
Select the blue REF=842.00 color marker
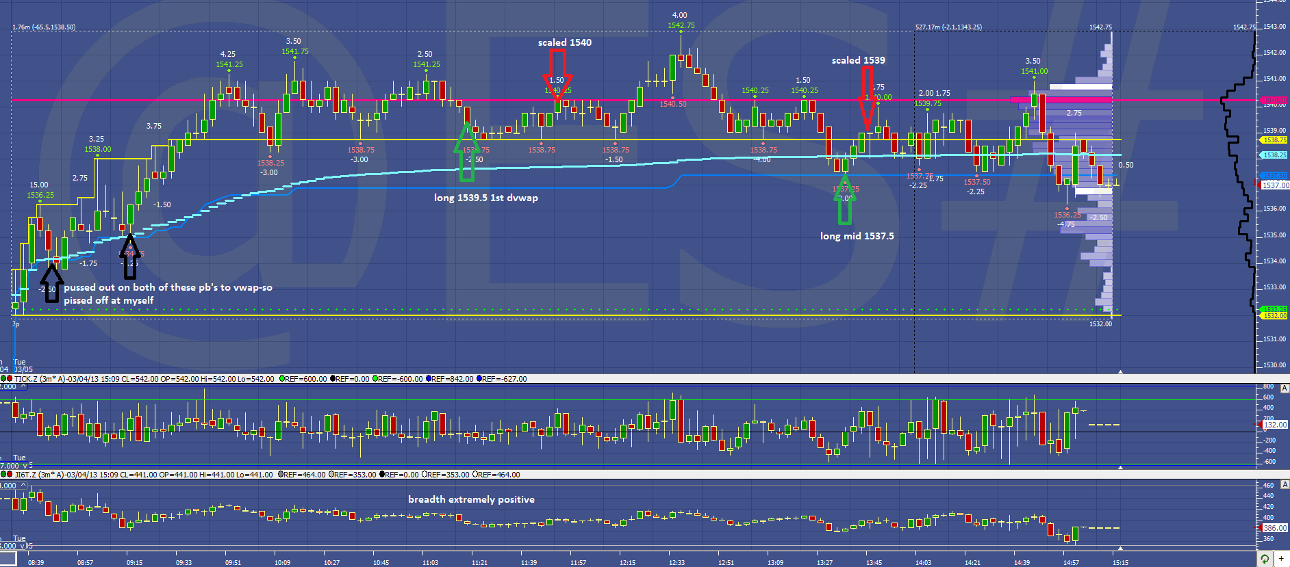[429, 379]
